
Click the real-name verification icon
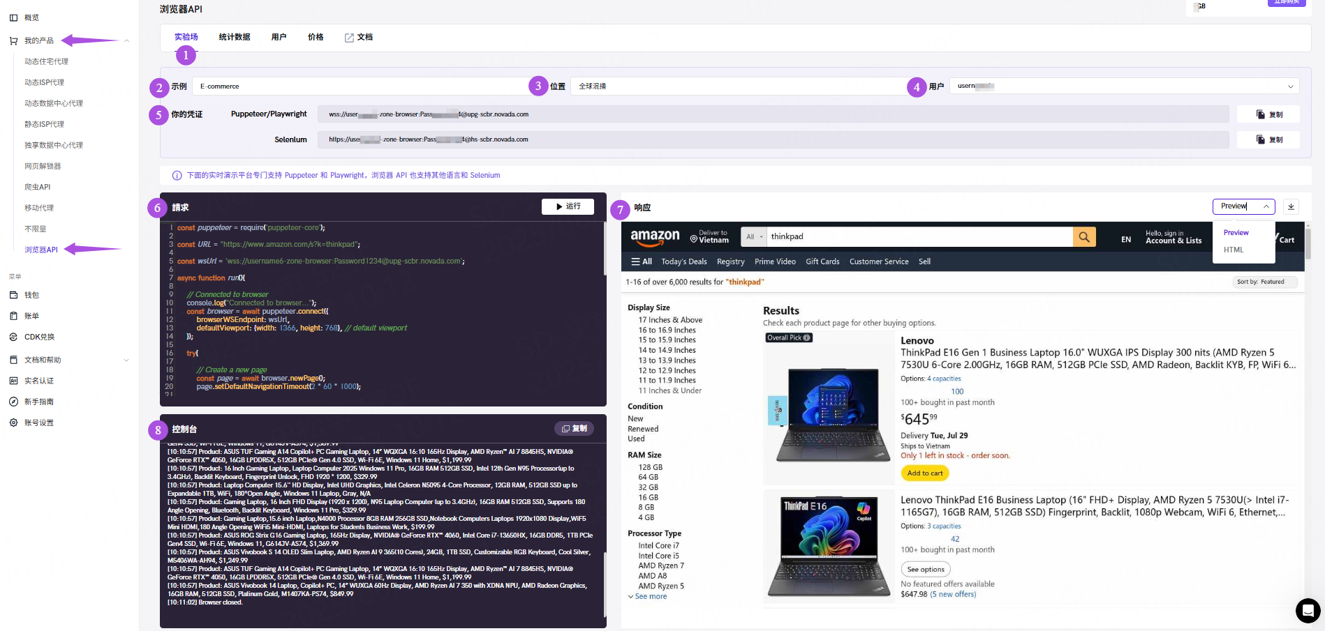click(13, 381)
